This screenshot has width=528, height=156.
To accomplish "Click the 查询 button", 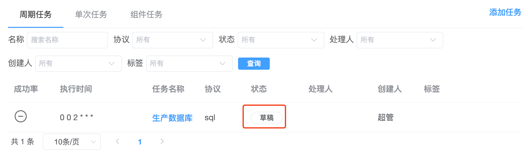I will pos(254,63).
